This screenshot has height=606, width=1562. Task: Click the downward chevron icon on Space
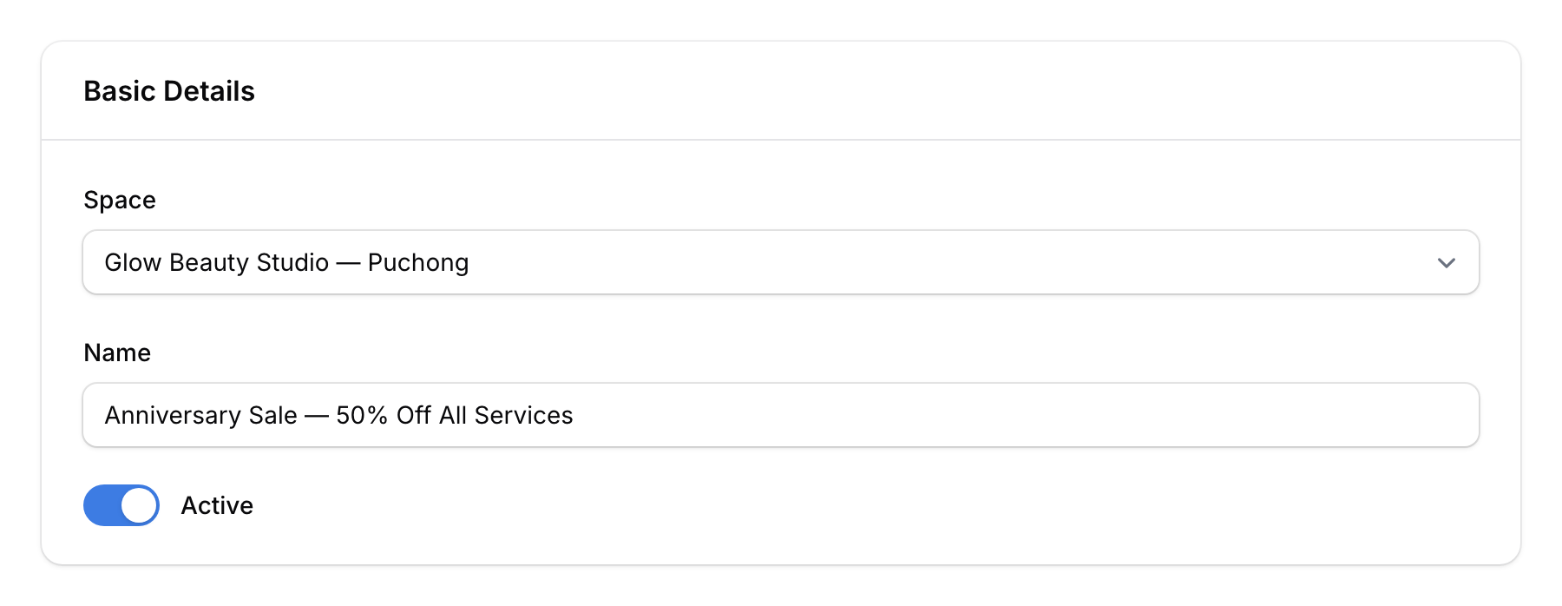click(1446, 262)
